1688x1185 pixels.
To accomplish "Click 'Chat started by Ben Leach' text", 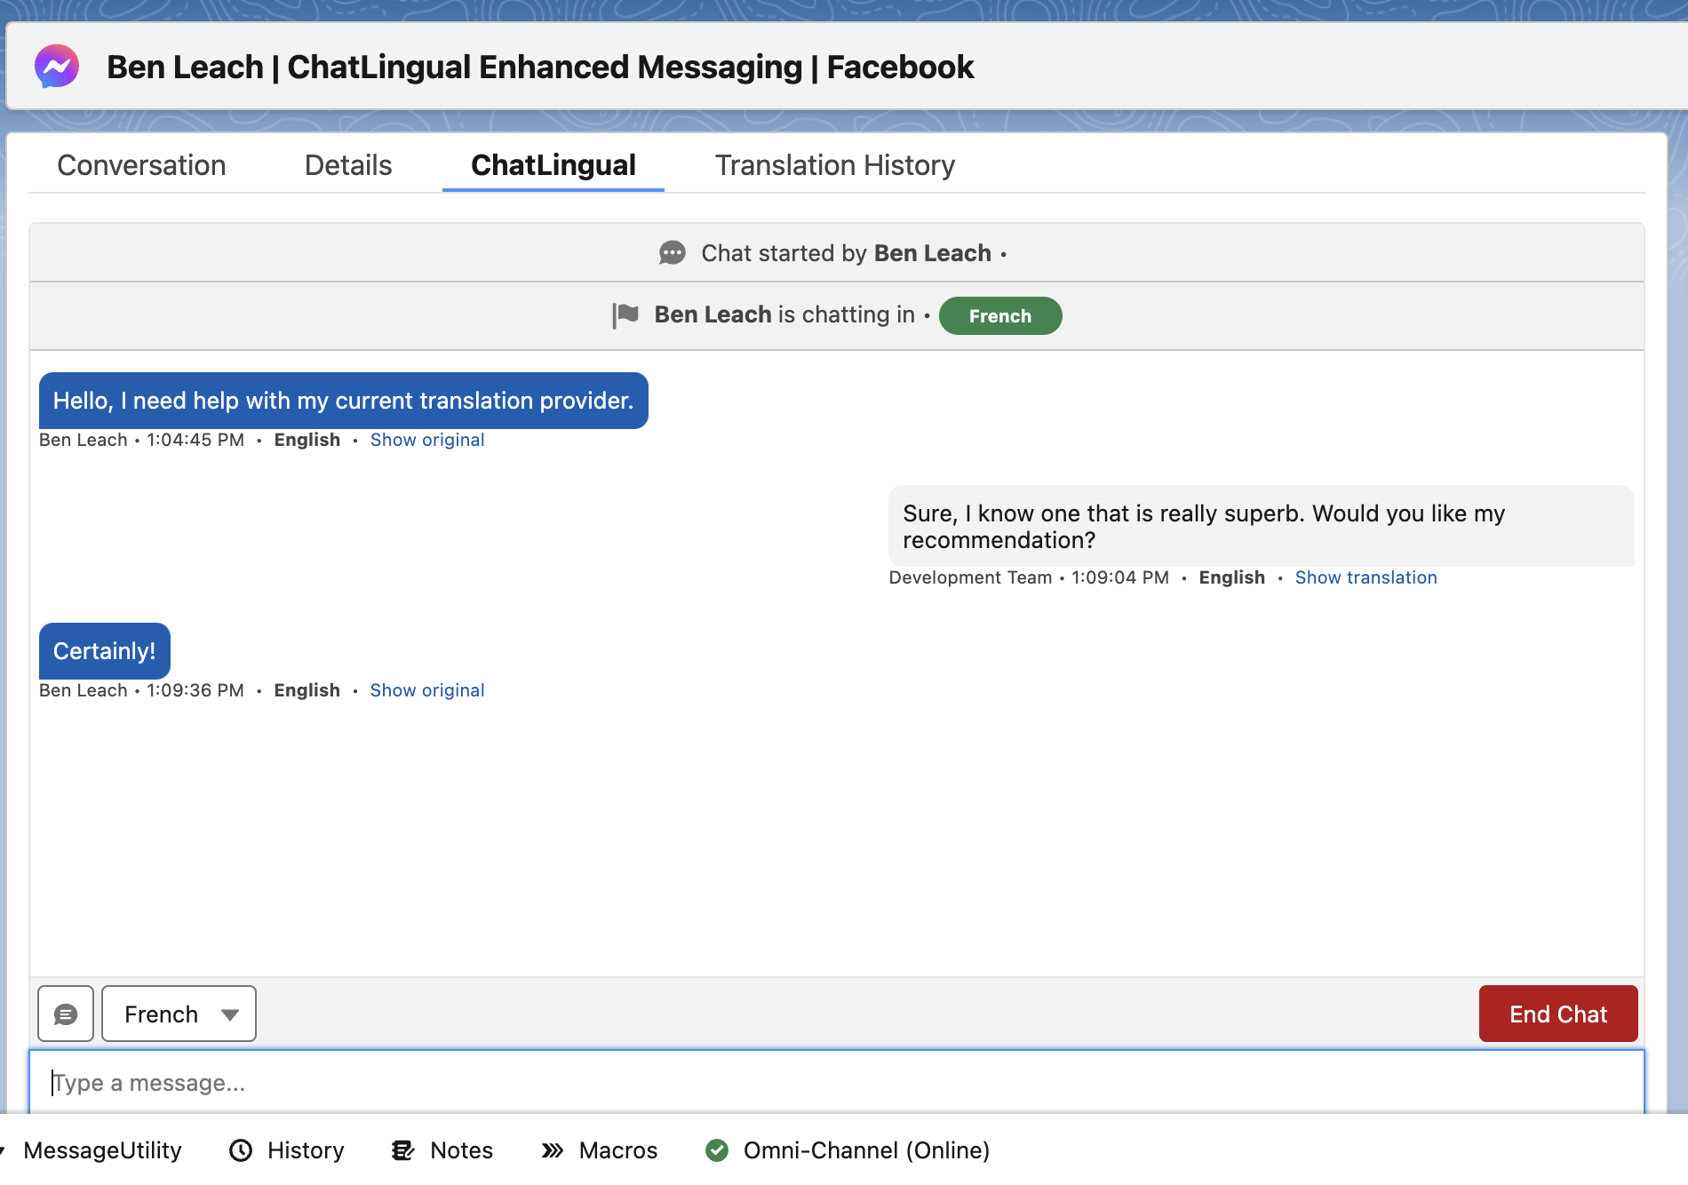I will (x=846, y=253).
